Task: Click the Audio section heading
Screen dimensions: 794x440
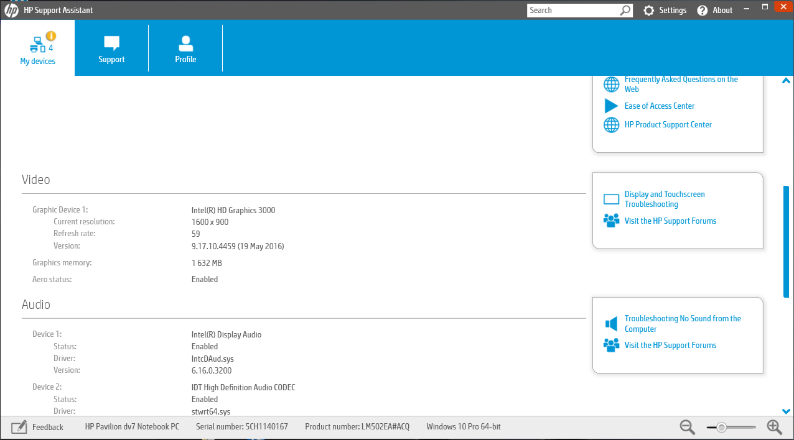Action: [x=36, y=305]
